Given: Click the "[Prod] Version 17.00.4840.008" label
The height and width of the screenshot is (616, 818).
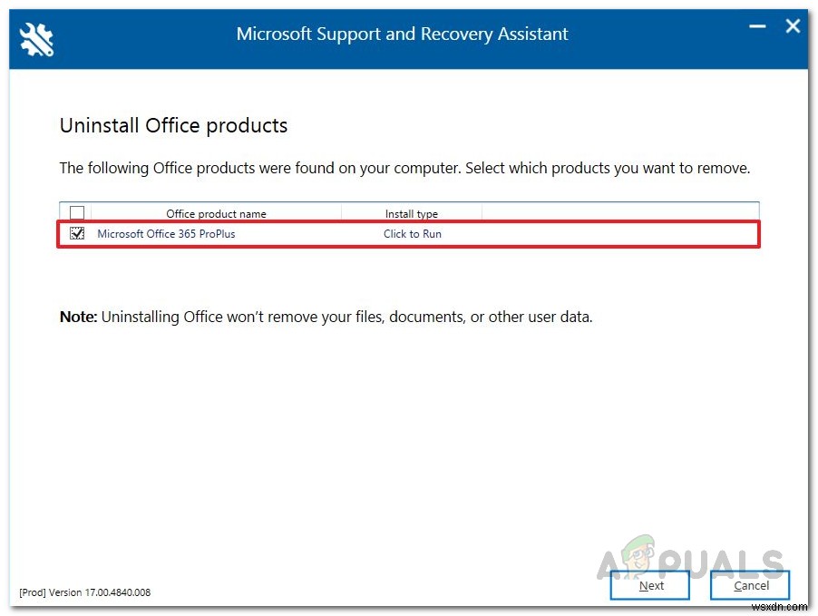Looking at the screenshot, I should click(x=85, y=592).
